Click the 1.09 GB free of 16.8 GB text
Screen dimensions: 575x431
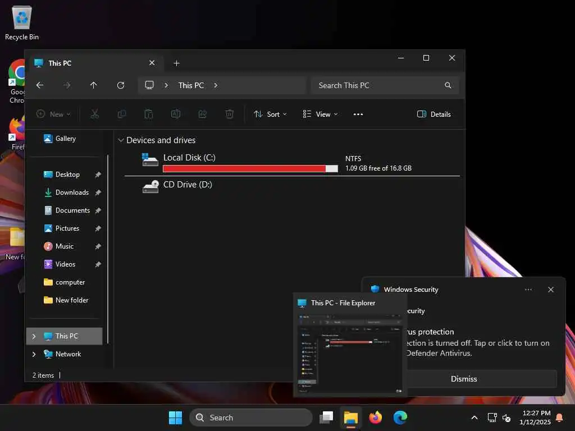378,168
